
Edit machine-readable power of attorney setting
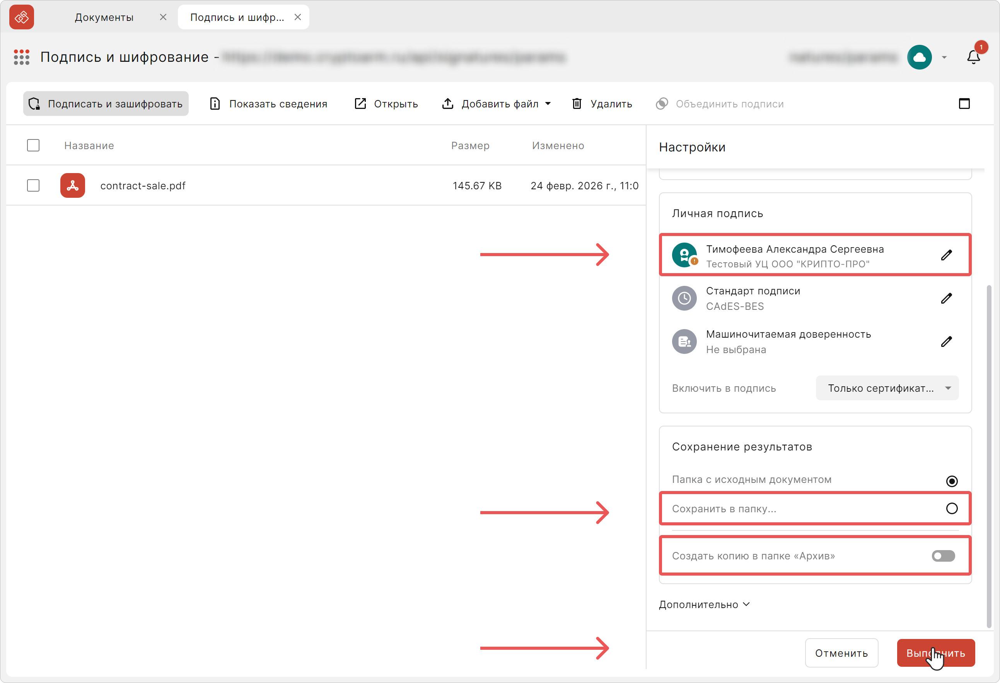pos(946,342)
